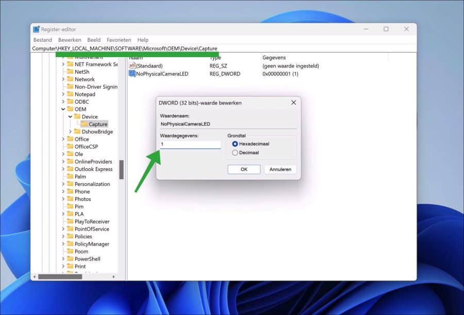The width and height of the screenshot is (464, 315).
Task: Click the PointOfService folder icon
Action: tap(70, 229)
